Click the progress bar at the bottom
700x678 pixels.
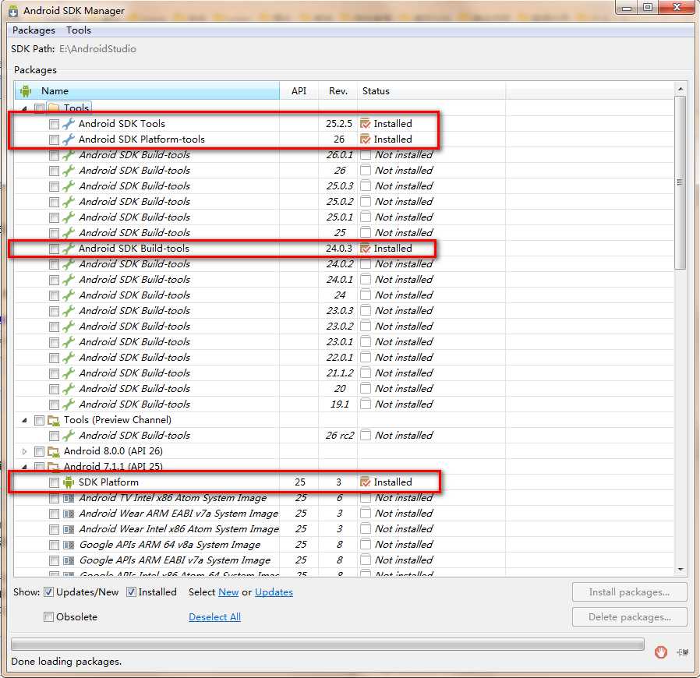point(327,644)
